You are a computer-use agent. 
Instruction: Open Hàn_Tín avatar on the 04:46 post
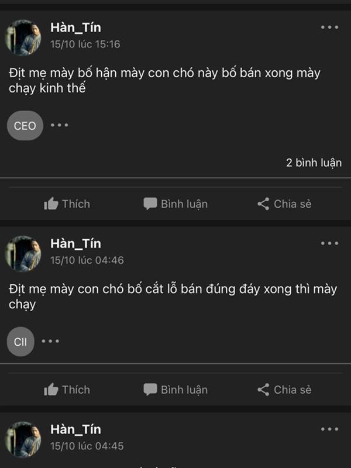23,254
